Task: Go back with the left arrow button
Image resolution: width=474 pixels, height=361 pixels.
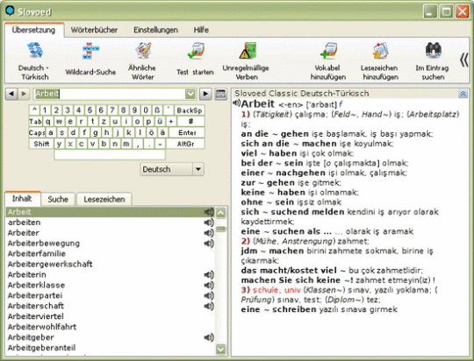Action: (11, 94)
